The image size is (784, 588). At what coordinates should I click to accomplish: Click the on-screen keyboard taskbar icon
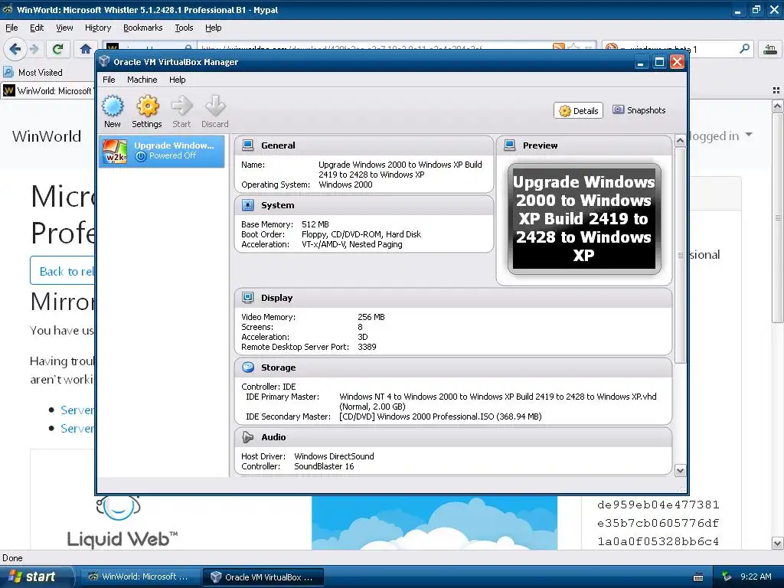point(698,577)
